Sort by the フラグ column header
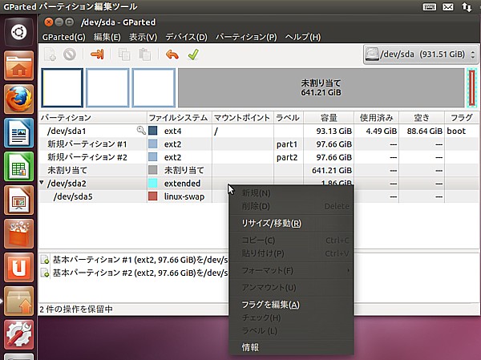 click(462, 118)
